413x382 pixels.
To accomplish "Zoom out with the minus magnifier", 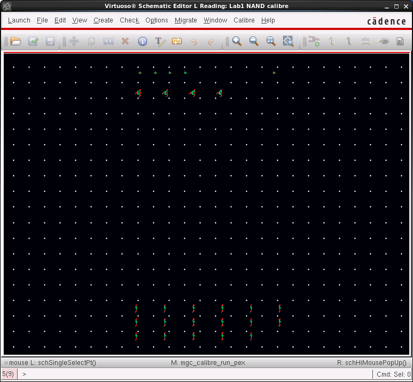I will pyautogui.click(x=254, y=41).
